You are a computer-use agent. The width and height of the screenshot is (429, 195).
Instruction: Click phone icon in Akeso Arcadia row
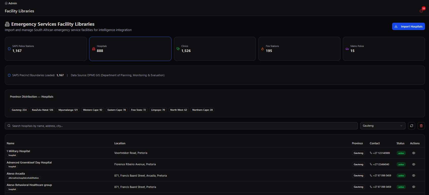tap(371, 176)
